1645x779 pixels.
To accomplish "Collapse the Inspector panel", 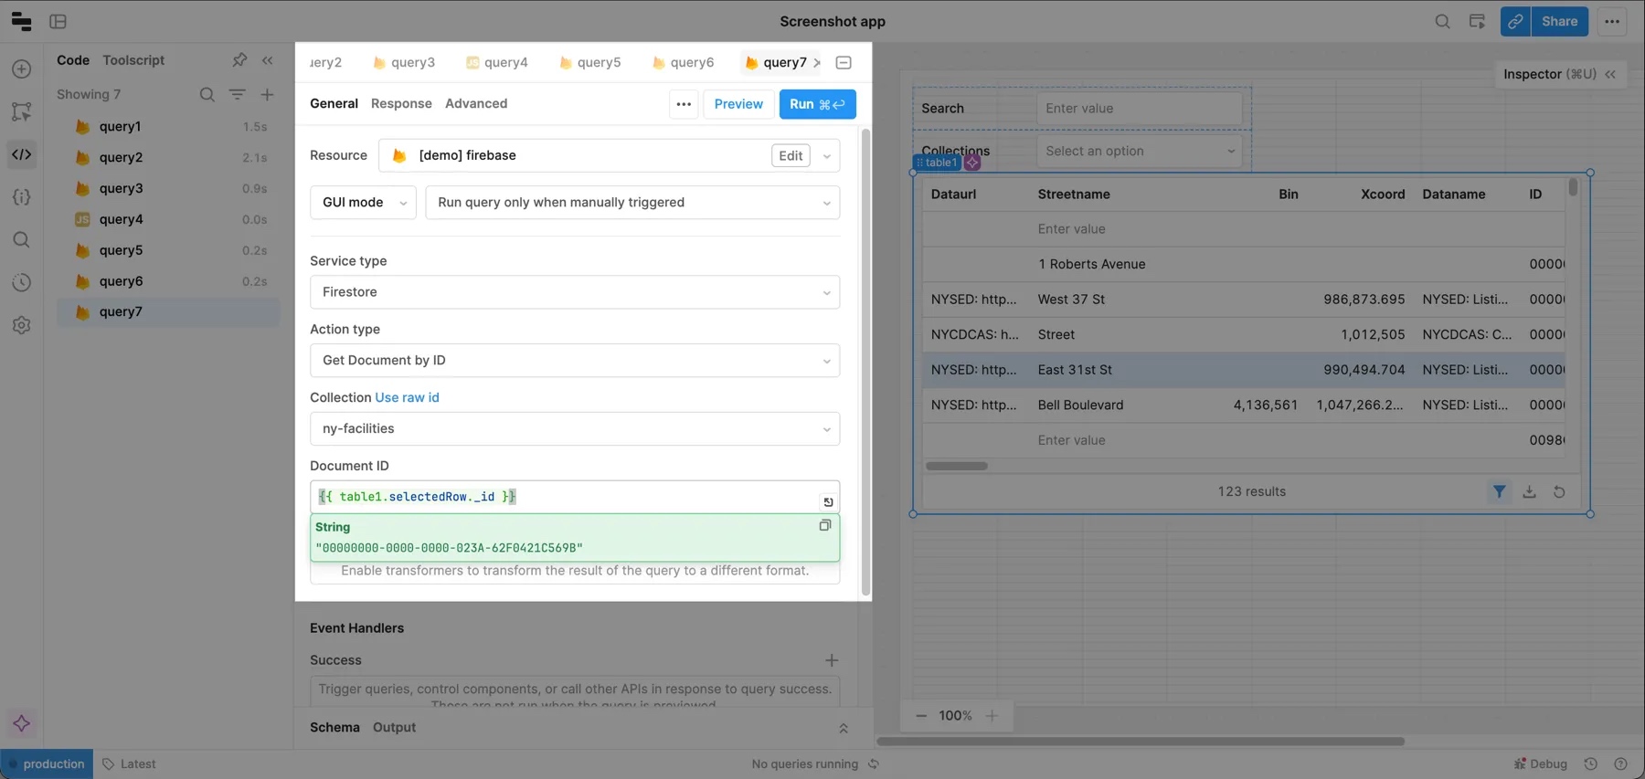I will (1610, 74).
